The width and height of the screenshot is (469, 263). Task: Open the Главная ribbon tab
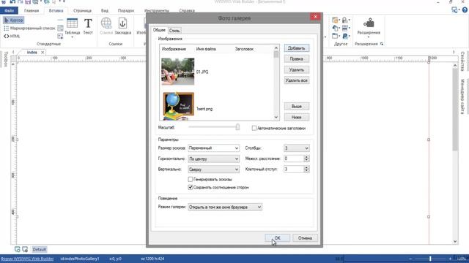pyautogui.click(x=32, y=10)
